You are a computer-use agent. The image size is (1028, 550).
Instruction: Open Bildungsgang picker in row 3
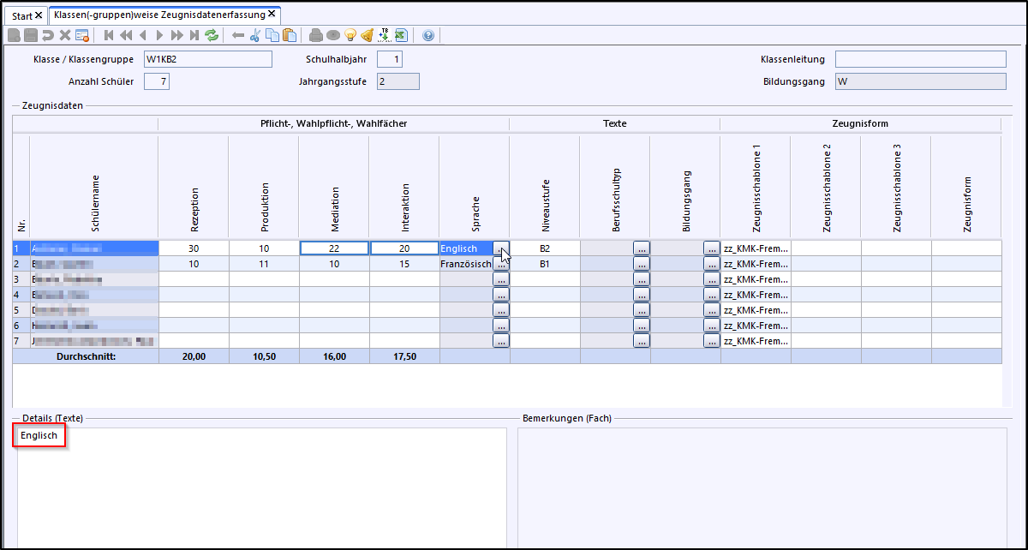tap(712, 280)
